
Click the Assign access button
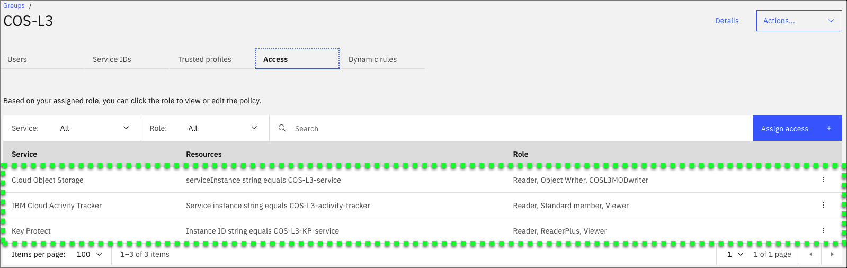(797, 128)
